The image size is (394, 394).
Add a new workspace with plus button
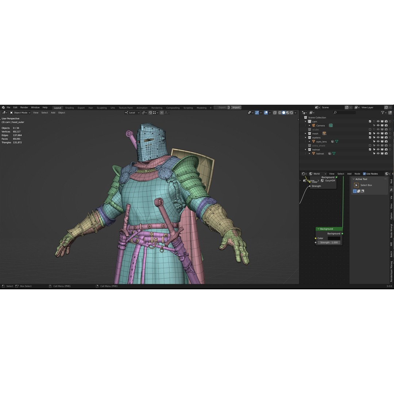pyautogui.click(x=210, y=108)
